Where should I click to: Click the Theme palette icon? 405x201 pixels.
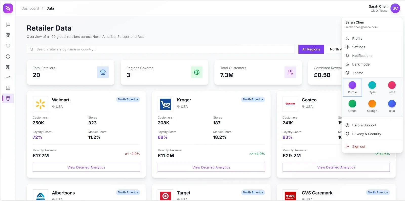[348, 73]
